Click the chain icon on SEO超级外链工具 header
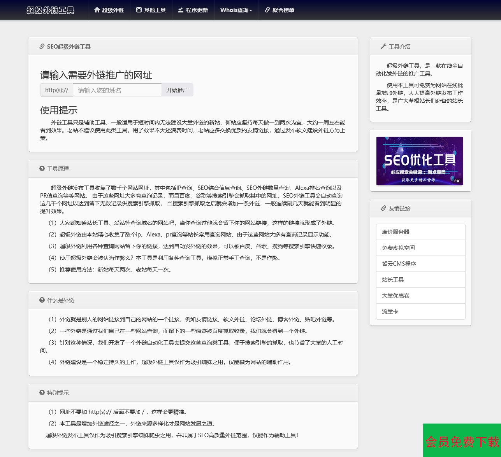Image resolution: width=501 pixels, height=457 pixels. (x=42, y=46)
